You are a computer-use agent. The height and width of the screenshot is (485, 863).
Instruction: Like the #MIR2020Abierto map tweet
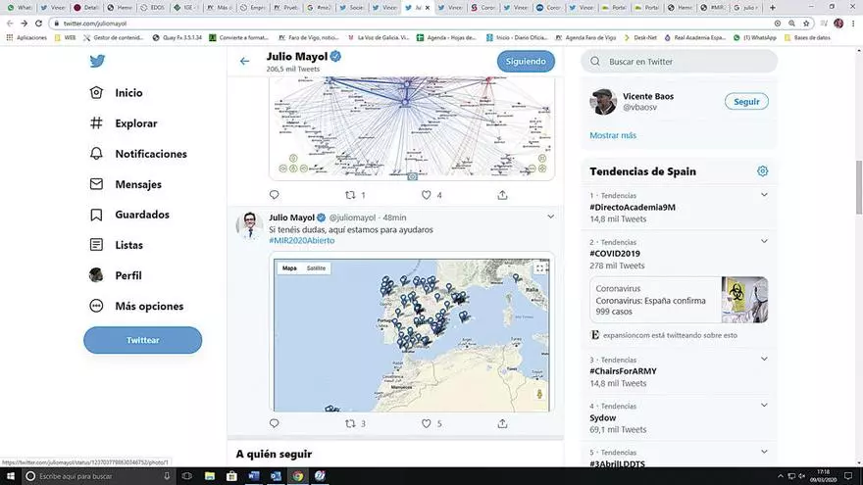(427, 423)
